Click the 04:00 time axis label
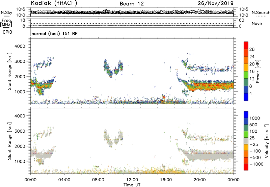This screenshot has width=270, height=187. click(x=64, y=180)
